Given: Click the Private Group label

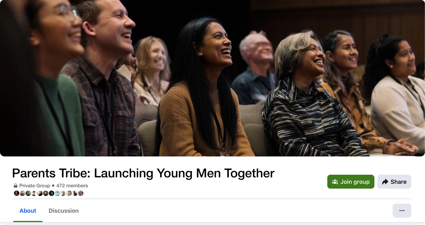Looking at the screenshot, I should [x=35, y=186].
